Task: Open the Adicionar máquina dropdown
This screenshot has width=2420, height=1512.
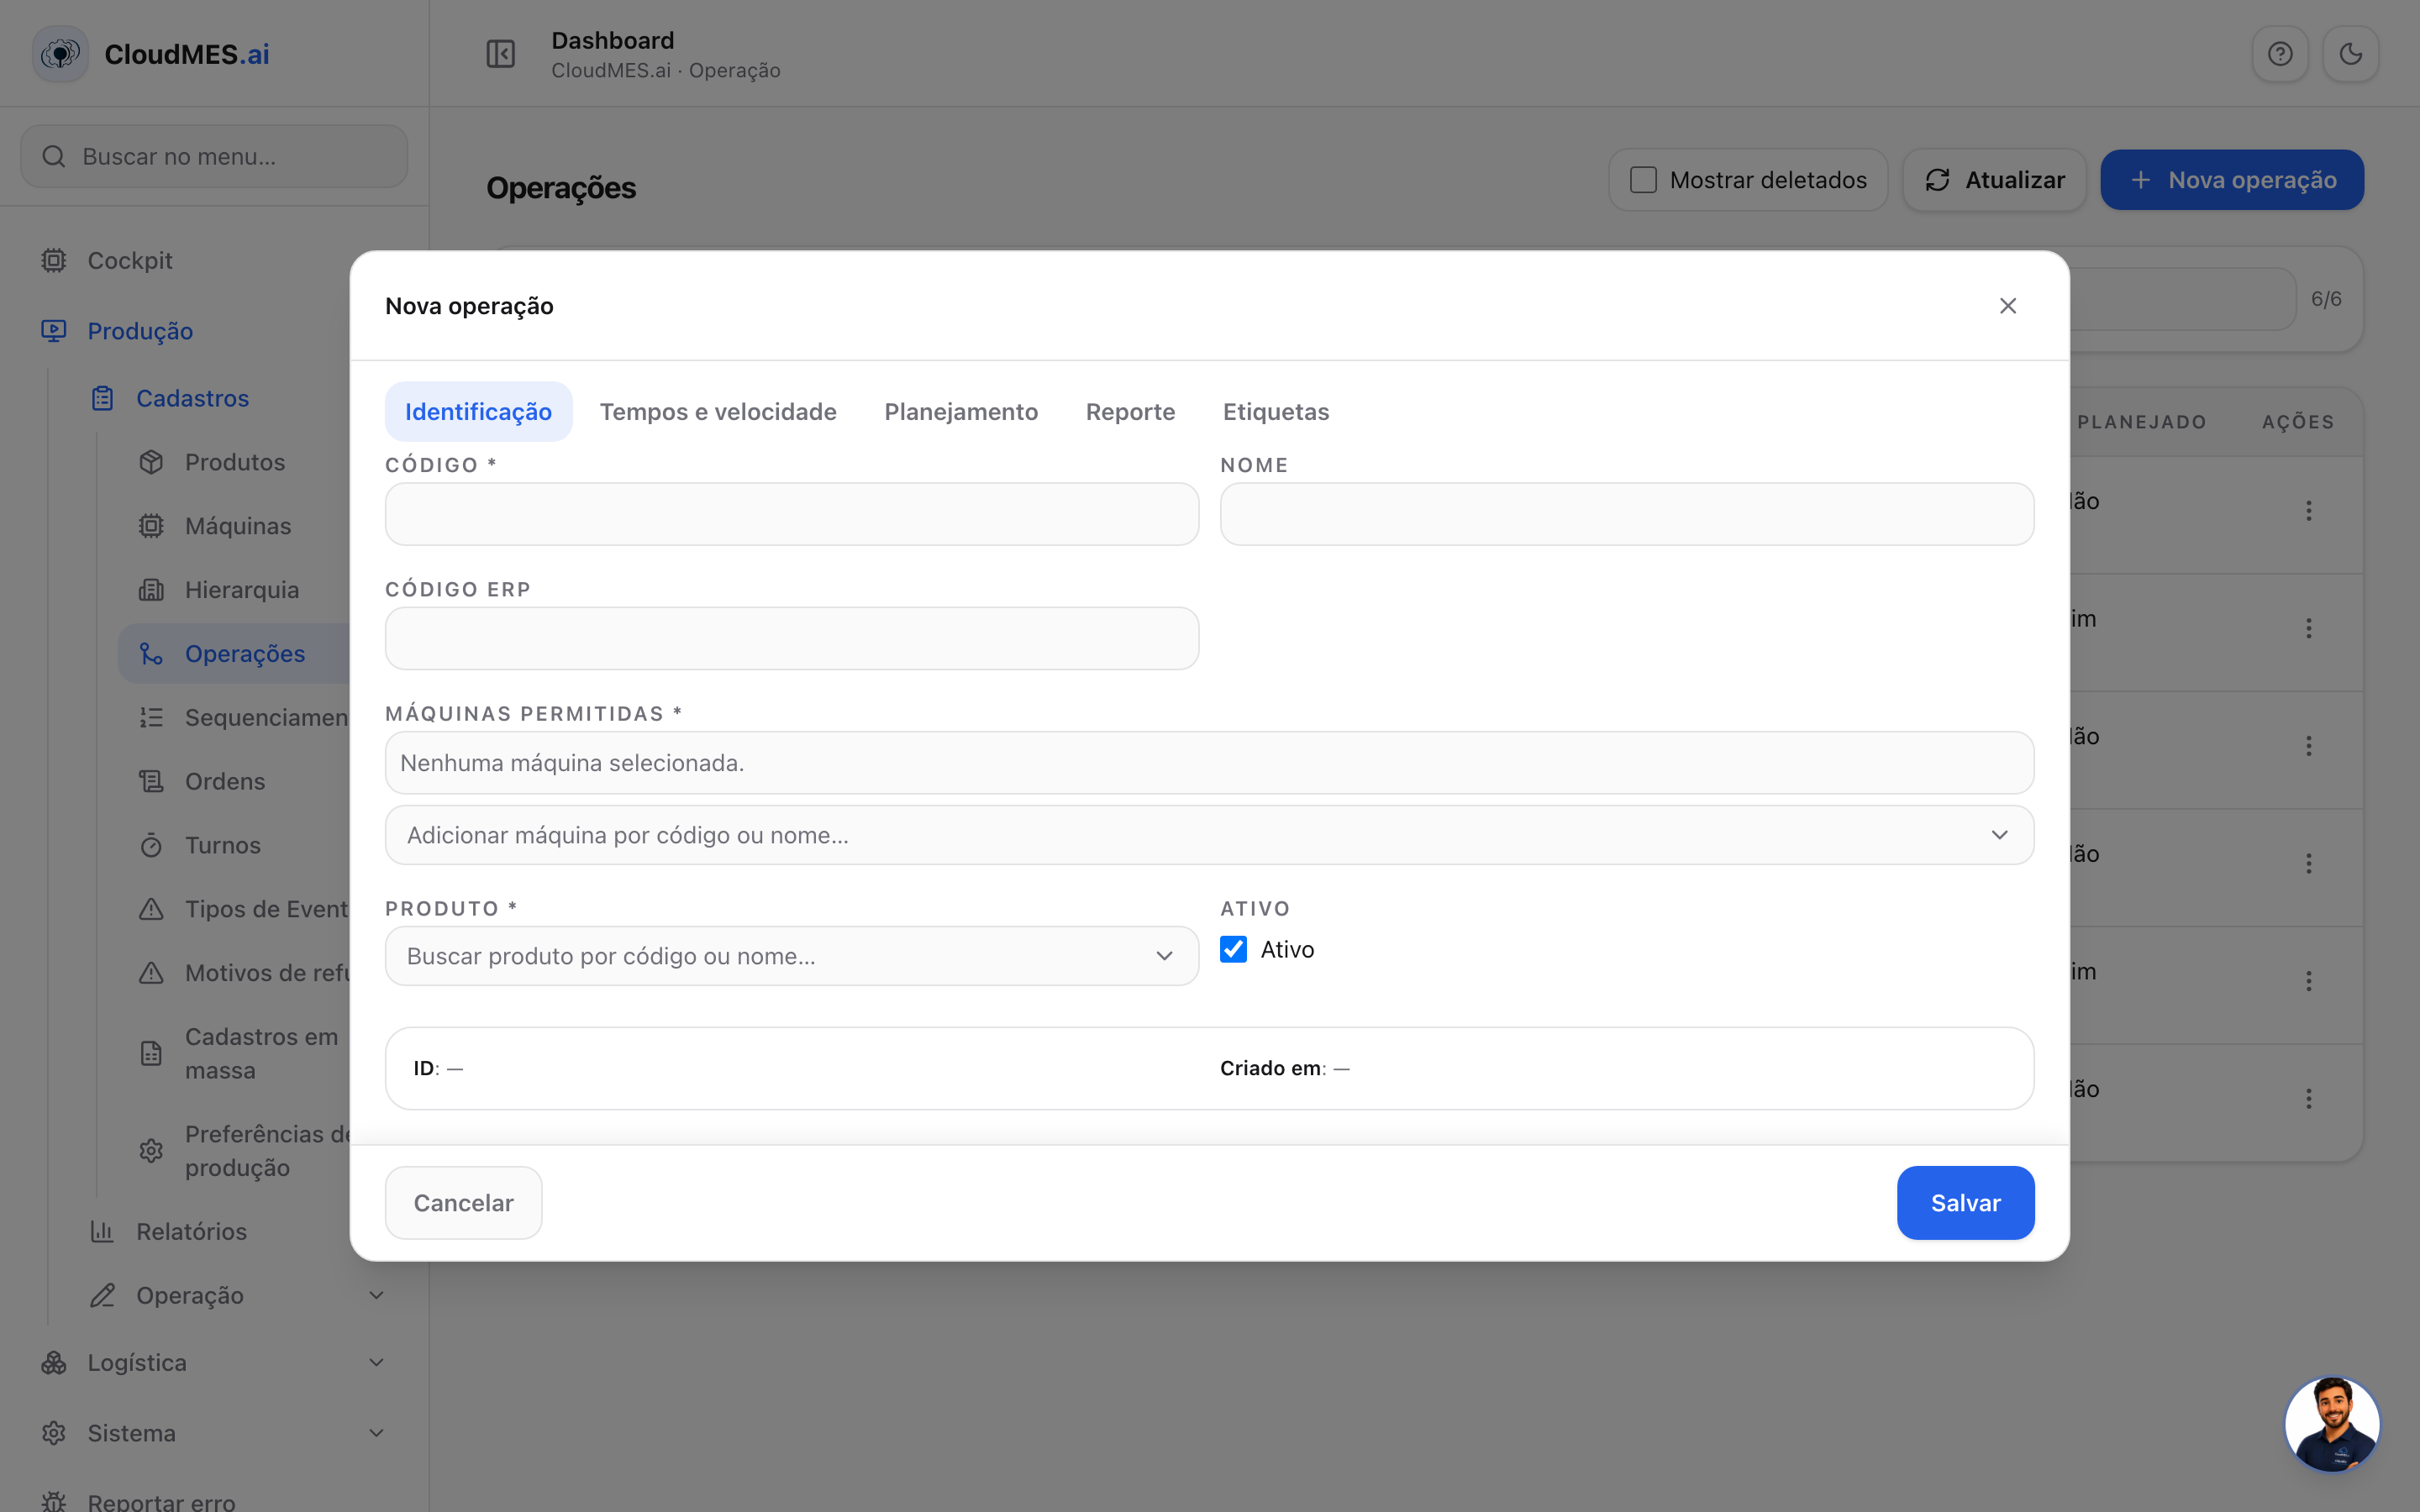Action: (x=1209, y=835)
